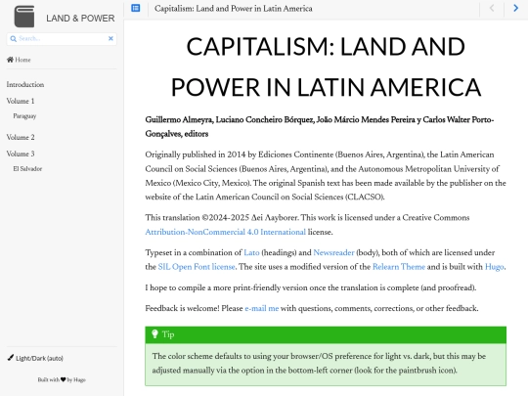Toggle the table of contents icon
This screenshot has height=396, width=528.
pyautogui.click(x=136, y=8)
